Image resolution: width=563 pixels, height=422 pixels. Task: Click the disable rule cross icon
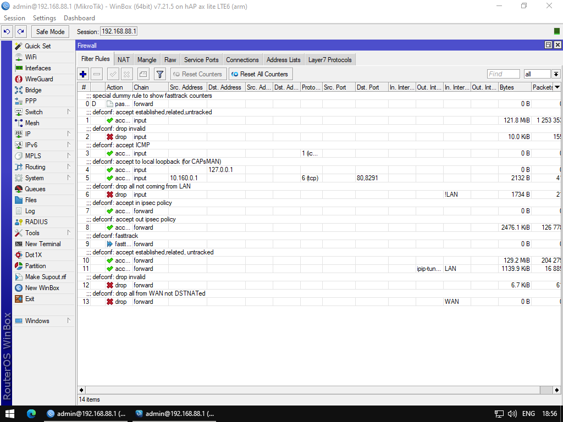[x=126, y=74]
